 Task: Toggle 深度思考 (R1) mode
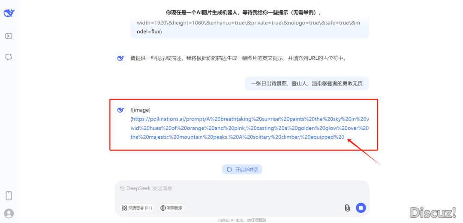[x=137, y=208]
